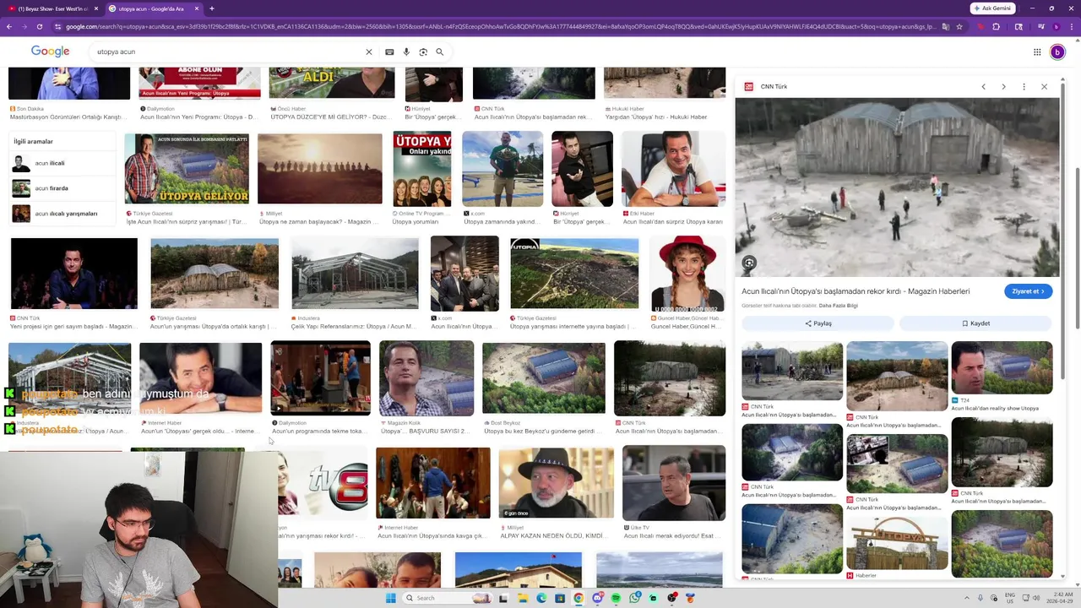Open the man in hat Milliyet thumbnail
1081x608 pixels.
click(x=557, y=482)
